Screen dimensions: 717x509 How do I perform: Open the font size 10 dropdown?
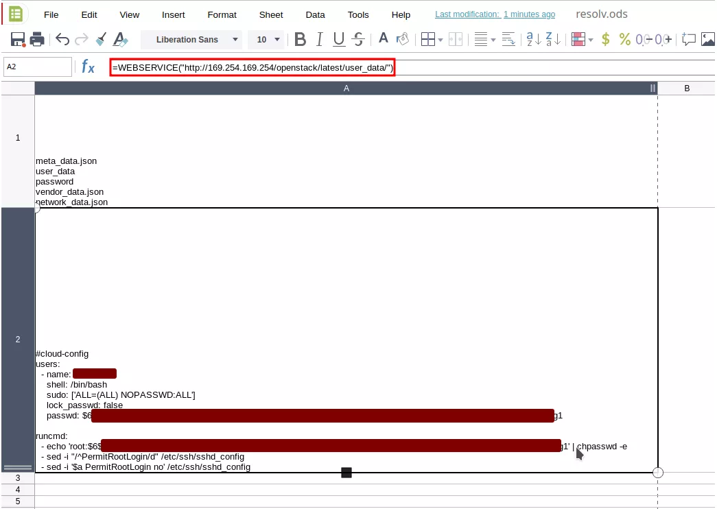[277, 40]
